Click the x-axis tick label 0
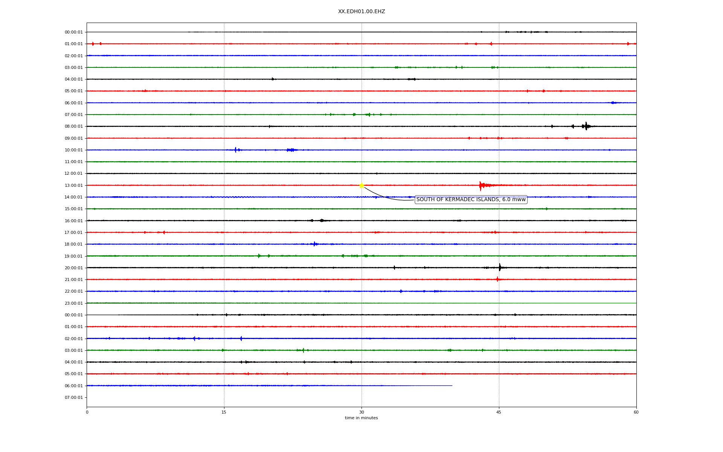The width and height of the screenshot is (723, 452). 87,412
